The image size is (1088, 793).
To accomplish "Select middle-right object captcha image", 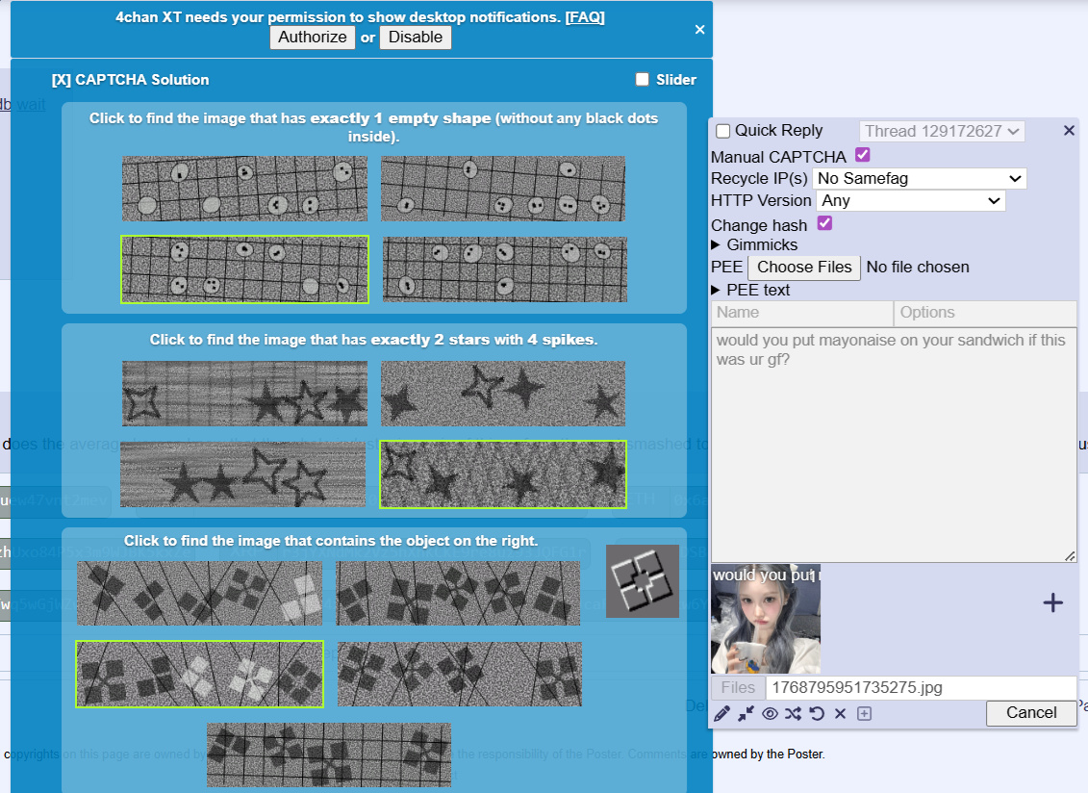I will click(x=460, y=675).
